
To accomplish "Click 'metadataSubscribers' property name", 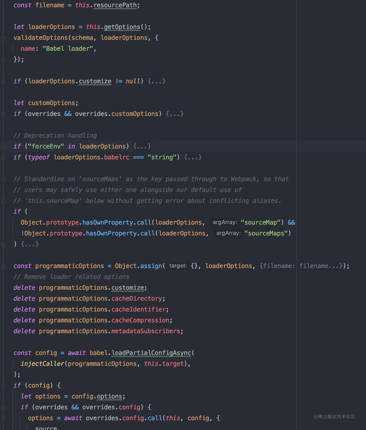I will pyautogui.click(x=146, y=331).
